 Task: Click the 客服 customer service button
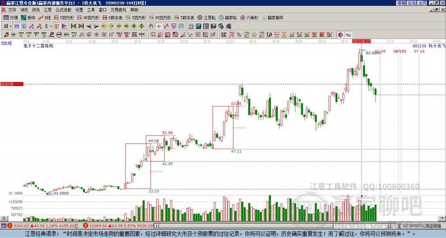(402, 3)
